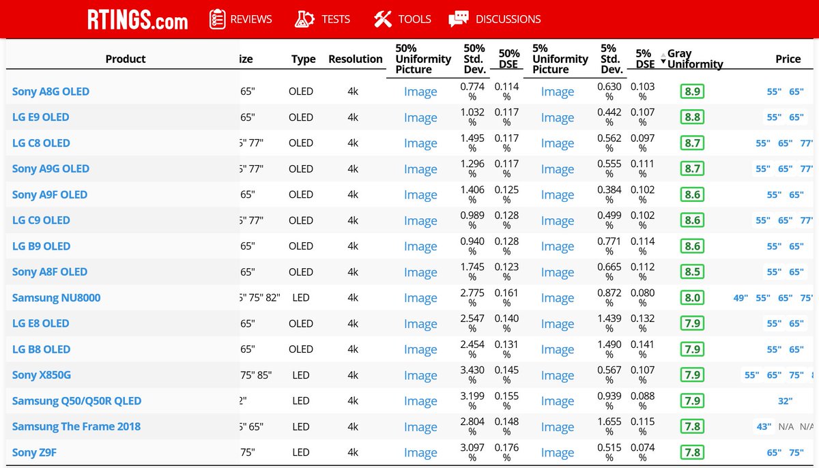Sort by 50% Uniformity Picture column

pyautogui.click(x=423, y=59)
